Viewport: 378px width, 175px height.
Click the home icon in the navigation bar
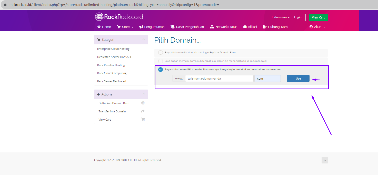[x=99, y=27]
